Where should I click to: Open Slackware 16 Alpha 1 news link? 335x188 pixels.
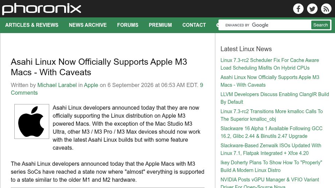click(271, 132)
